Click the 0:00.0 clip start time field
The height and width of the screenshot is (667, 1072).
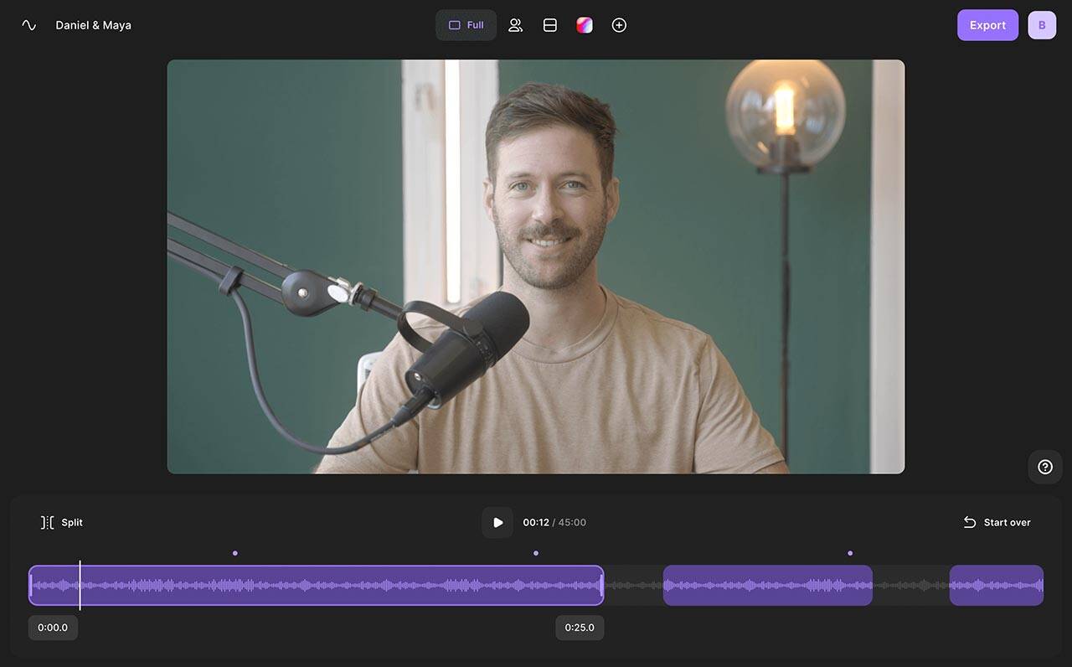53,628
